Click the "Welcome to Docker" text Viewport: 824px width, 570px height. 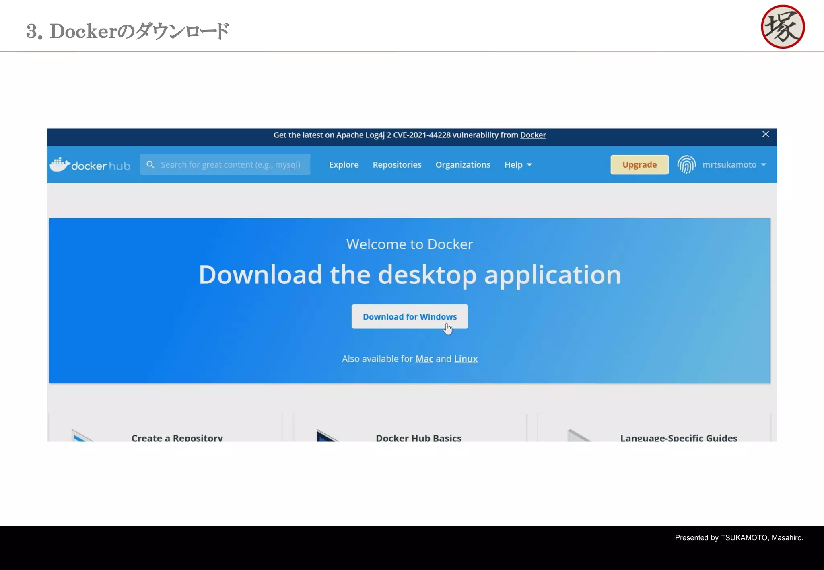pyautogui.click(x=410, y=244)
